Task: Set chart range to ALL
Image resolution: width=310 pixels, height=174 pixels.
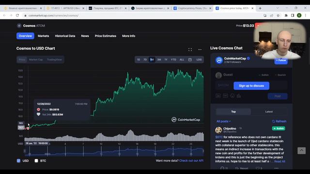Action: click(x=182, y=59)
